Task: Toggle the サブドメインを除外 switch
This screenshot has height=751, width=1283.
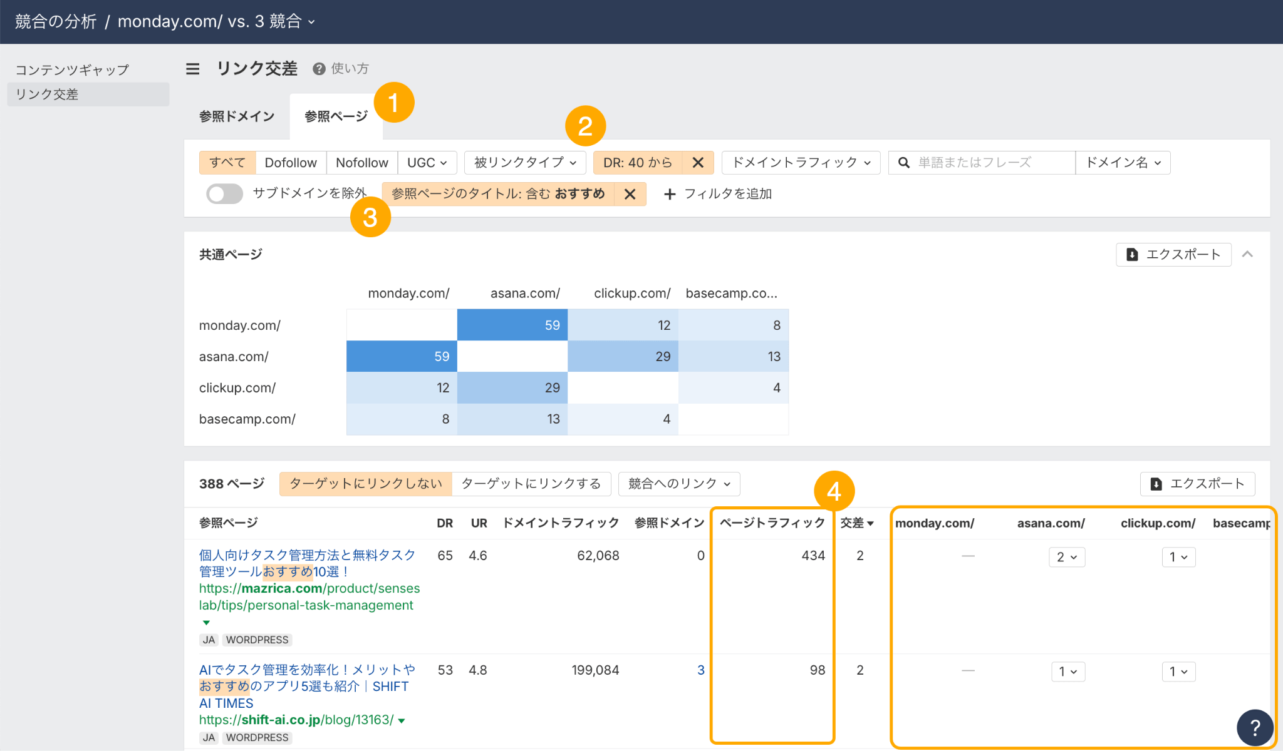Action: [224, 194]
